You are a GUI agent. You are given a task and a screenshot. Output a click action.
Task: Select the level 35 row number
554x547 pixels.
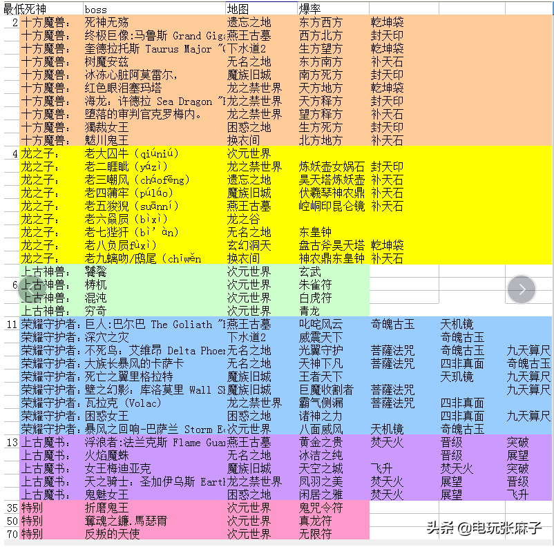pyautogui.click(x=12, y=508)
